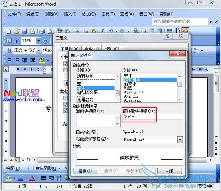Click the 请按新快捷键 input showing Ctrl+1
221x191 pixels.
click(x=153, y=117)
